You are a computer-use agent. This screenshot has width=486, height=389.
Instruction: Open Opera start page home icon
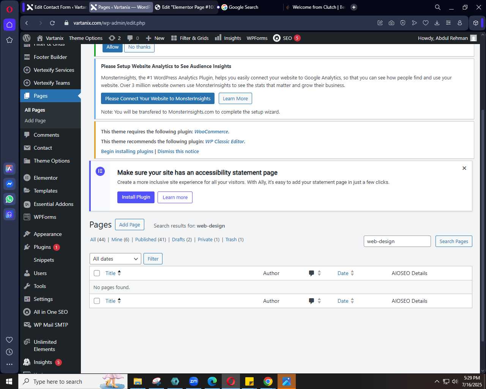tap(9, 25)
